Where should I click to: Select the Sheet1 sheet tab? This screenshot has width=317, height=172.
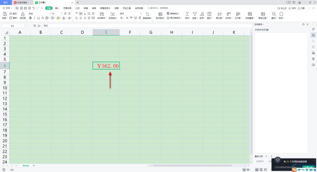point(26,165)
